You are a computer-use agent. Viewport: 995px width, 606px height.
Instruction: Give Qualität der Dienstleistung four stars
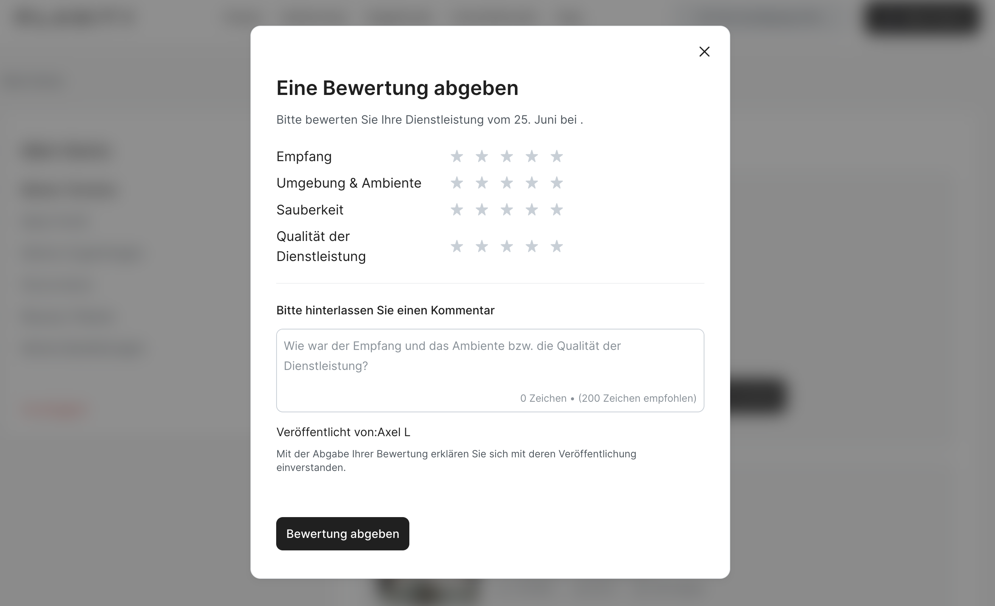pos(532,246)
